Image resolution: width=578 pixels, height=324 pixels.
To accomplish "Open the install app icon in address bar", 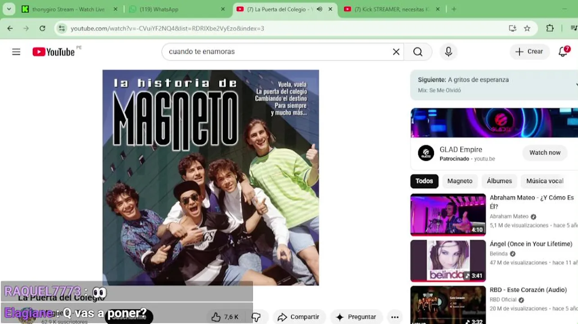I will tap(512, 28).
